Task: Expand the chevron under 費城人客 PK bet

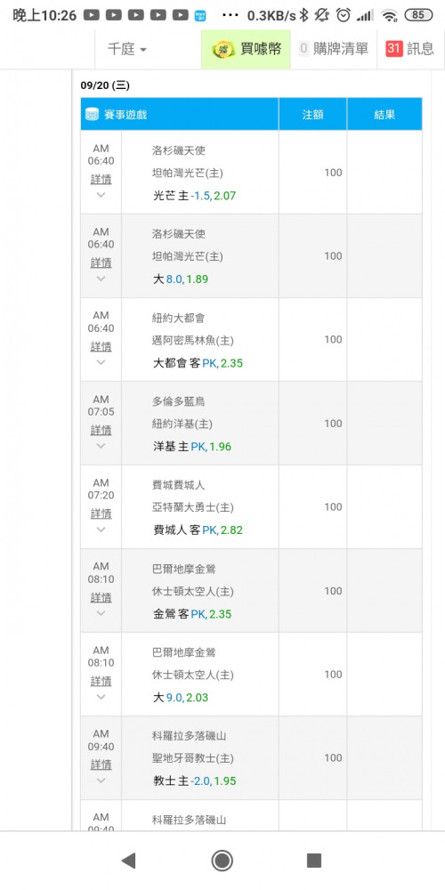Action: (x=101, y=530)
